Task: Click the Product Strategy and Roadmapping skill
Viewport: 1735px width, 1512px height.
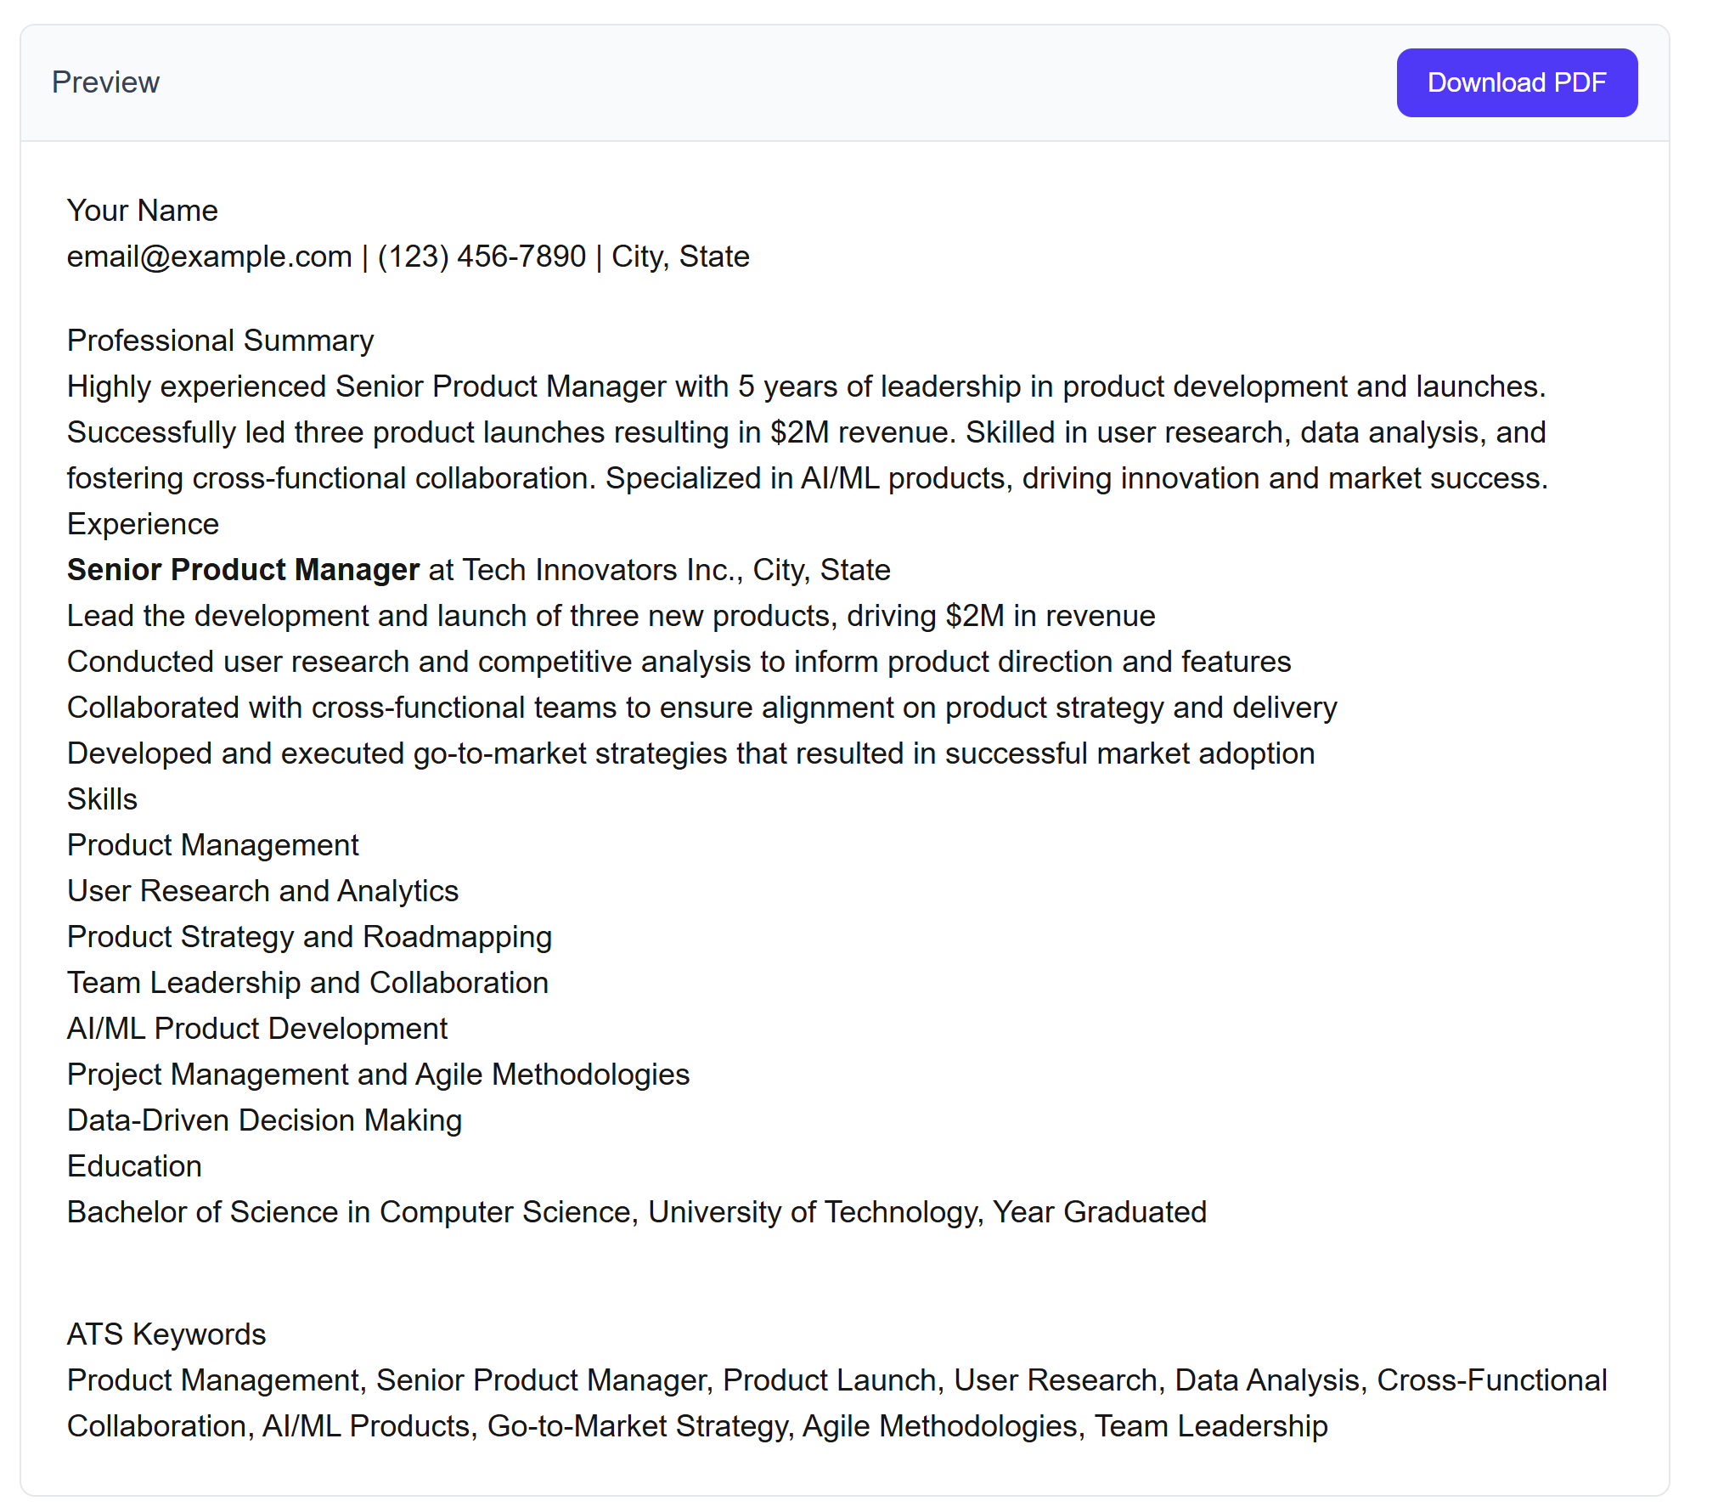Action: (x=309, y=937)
